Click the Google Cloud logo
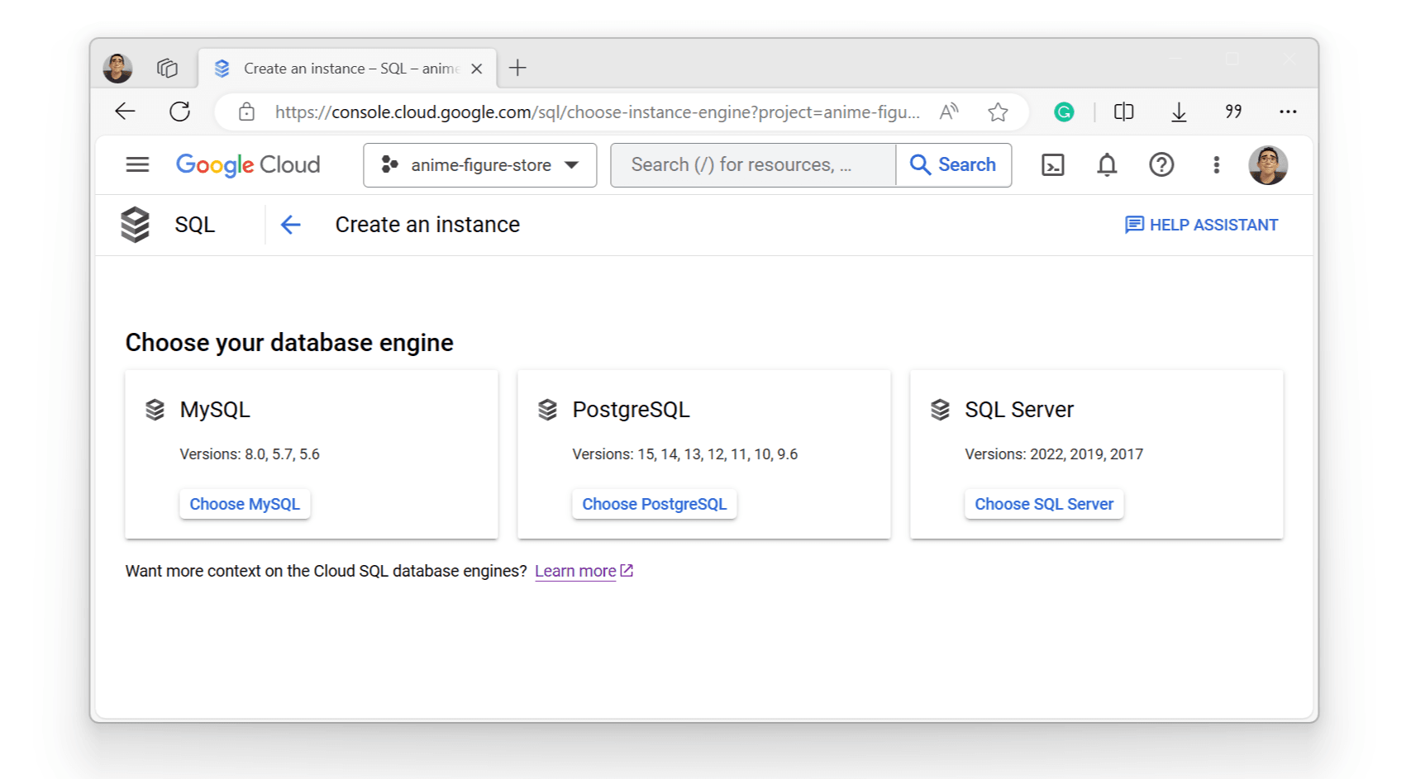 [248, 165]
